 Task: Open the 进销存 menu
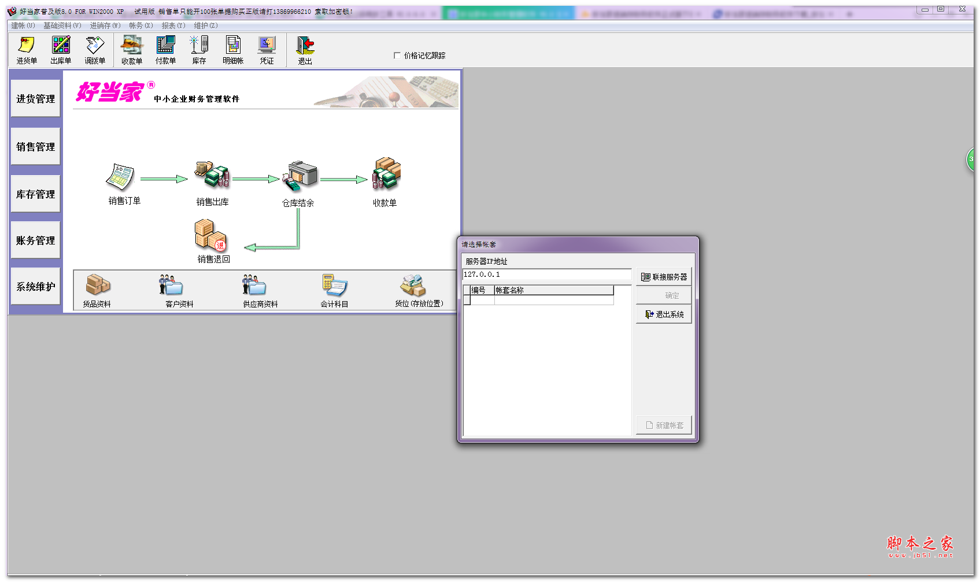click(x=105, y=25)
